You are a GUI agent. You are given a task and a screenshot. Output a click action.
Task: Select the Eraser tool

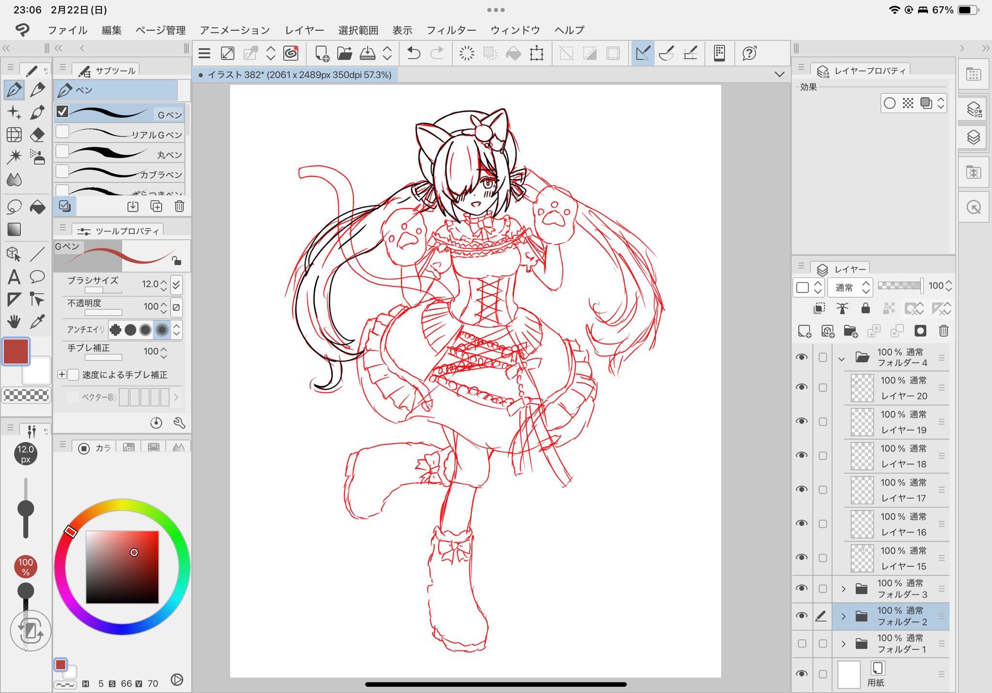coord(37,135)
